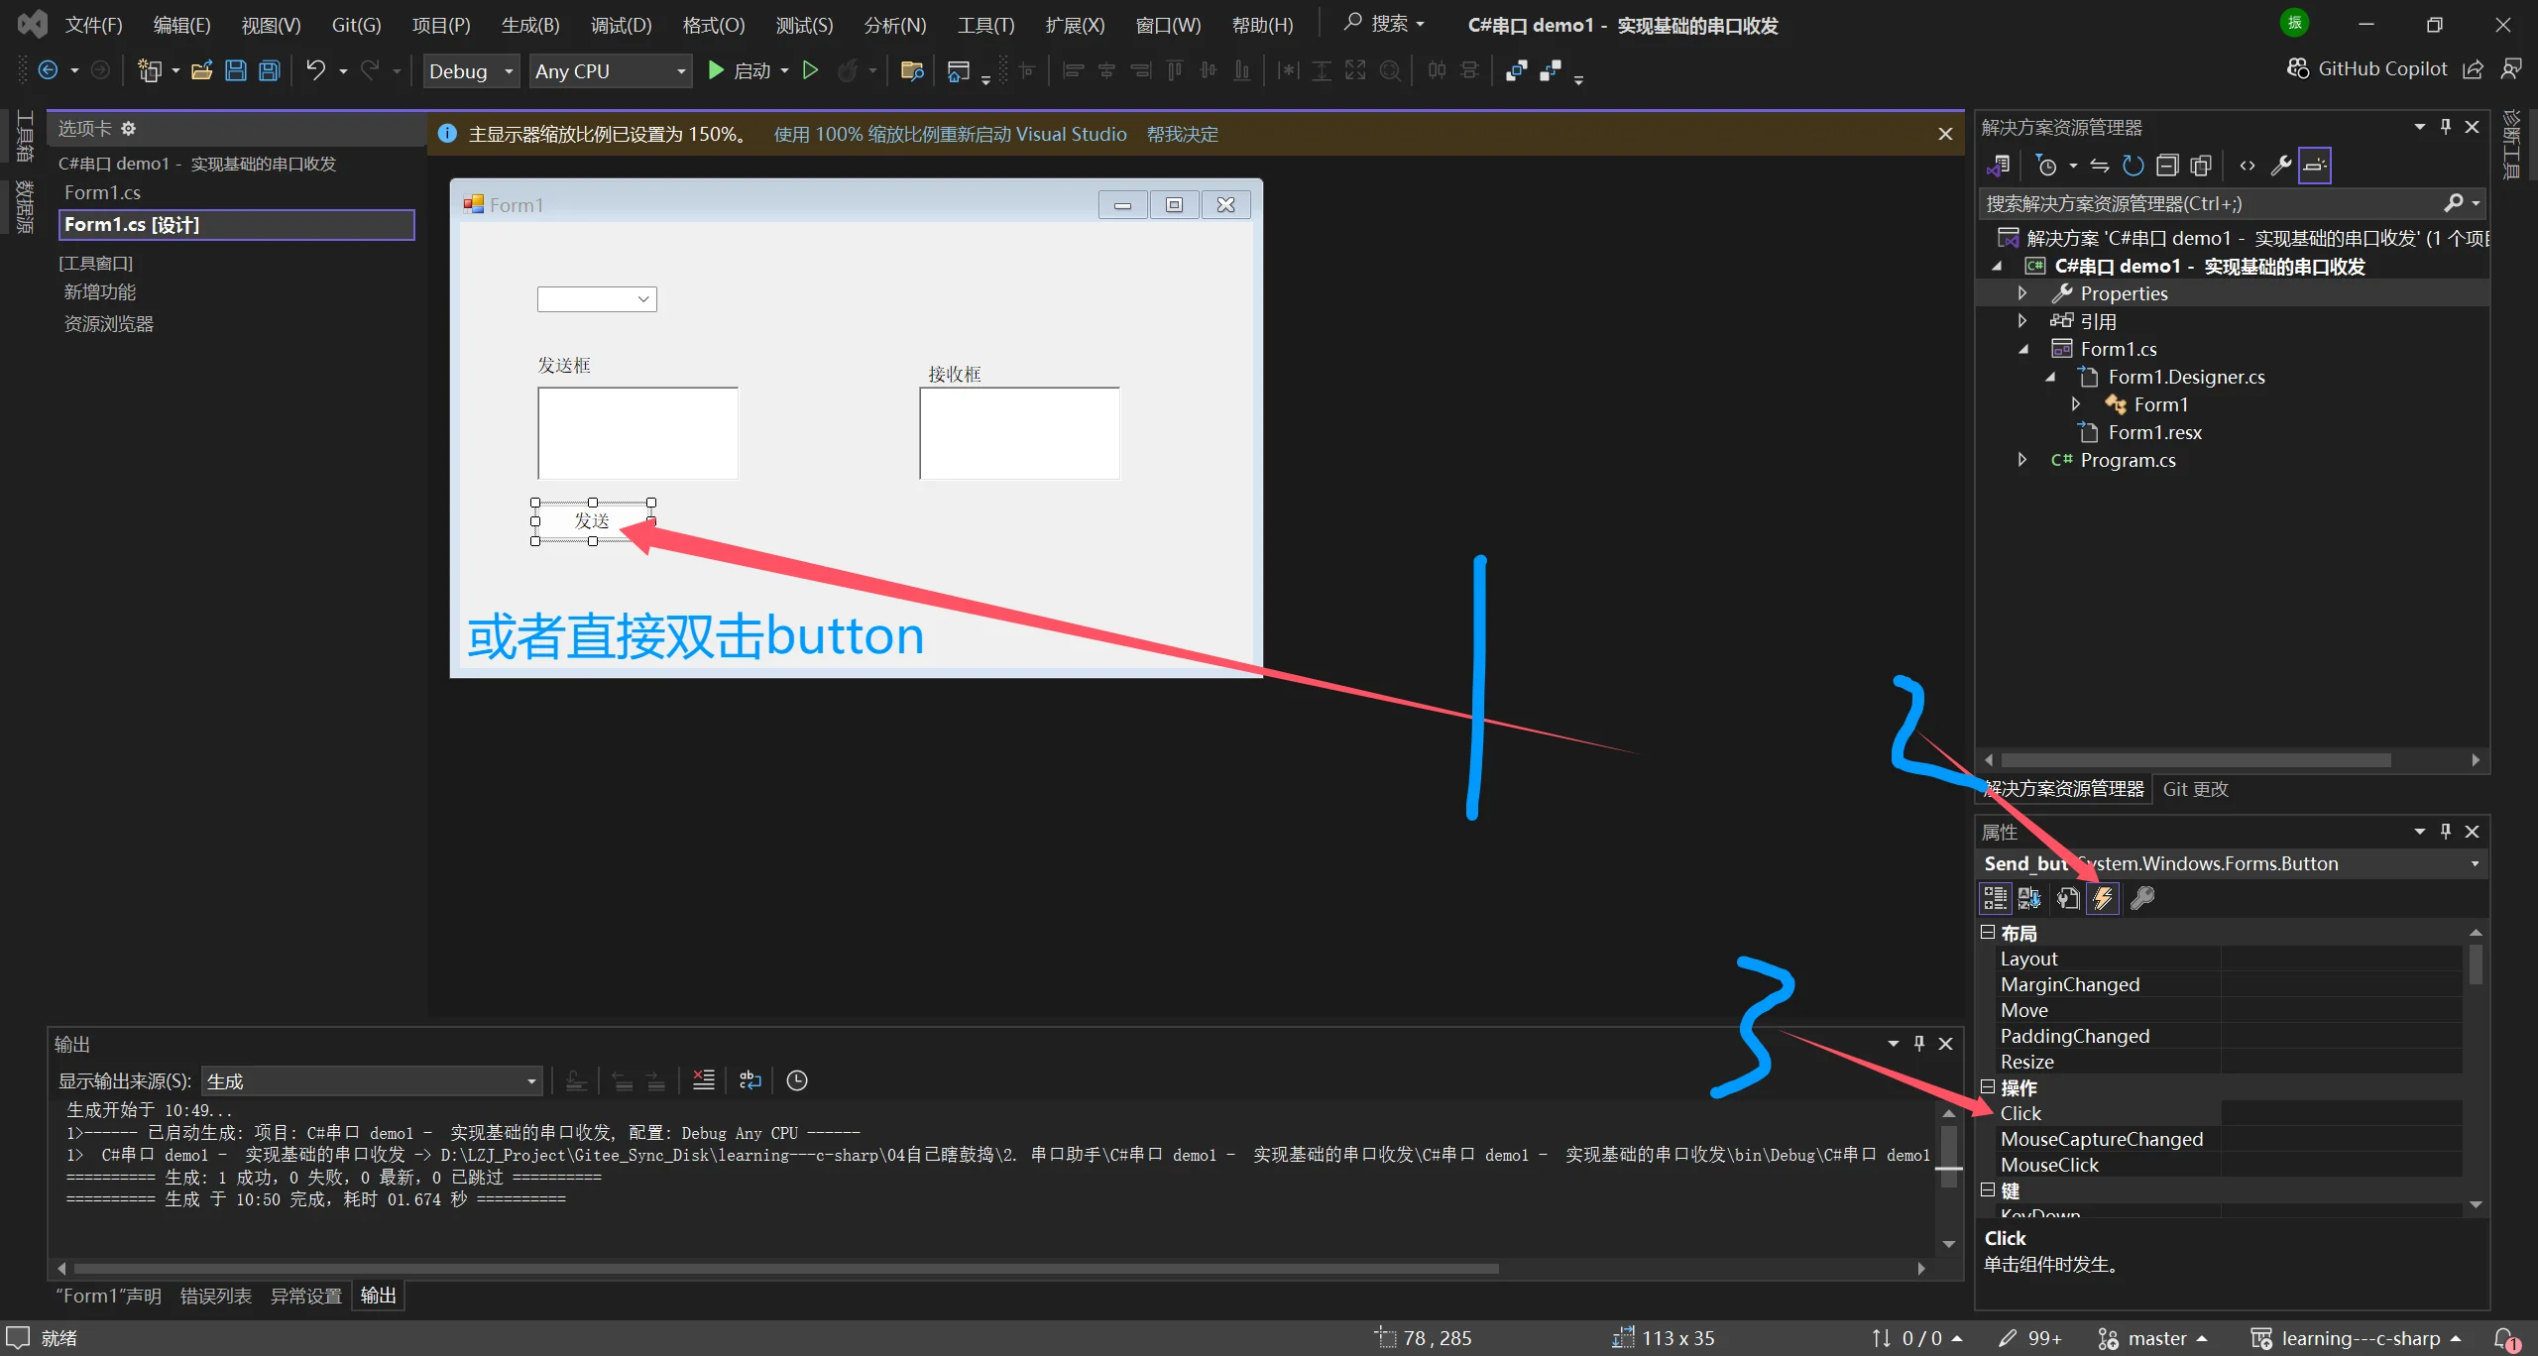The image size is (2538, 1356).
Task: Click the Sync with Active Document arrows icon
Action: pos(2100,166)
